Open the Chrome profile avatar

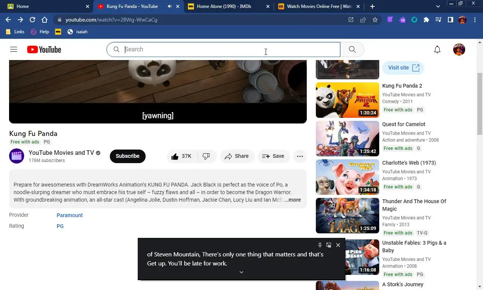click(463, 20)
